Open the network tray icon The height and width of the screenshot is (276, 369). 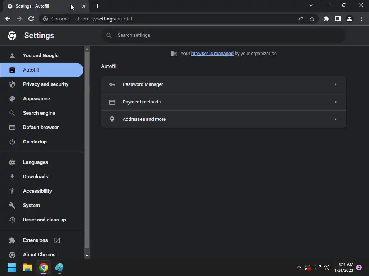317,267
